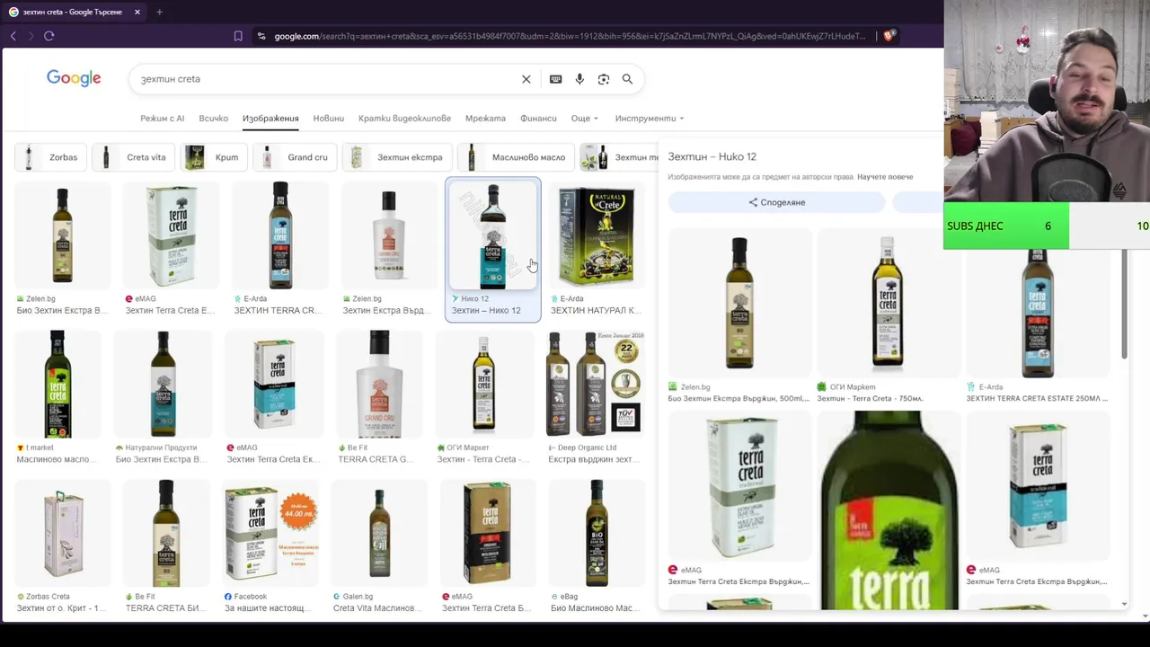This screenshot has height=647, width=1150.
Task: Open ОГИ Маркет Зехтин thumbnail in results grid
Action: point(484,385)
